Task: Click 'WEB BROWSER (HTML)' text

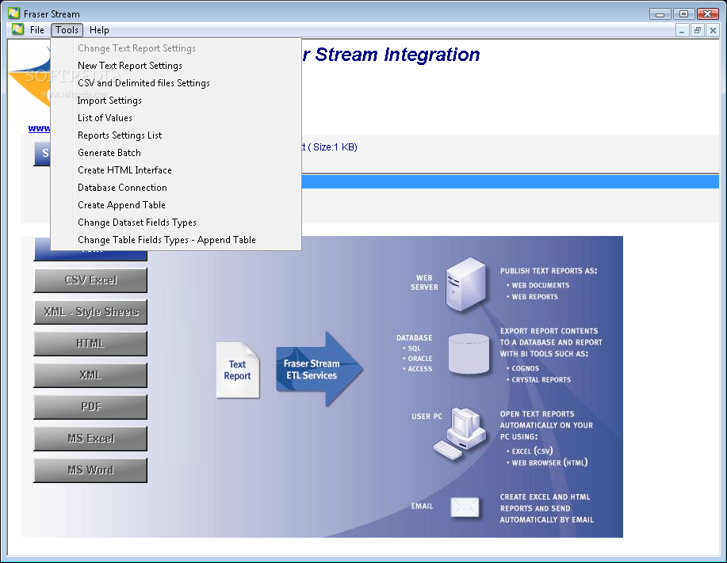Action: click(549, 462)
